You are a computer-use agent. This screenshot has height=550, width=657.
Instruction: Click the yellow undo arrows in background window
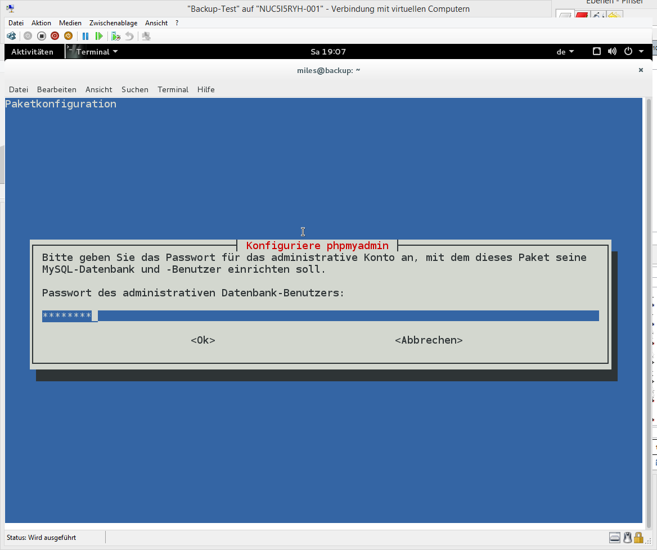click(614, 16)
